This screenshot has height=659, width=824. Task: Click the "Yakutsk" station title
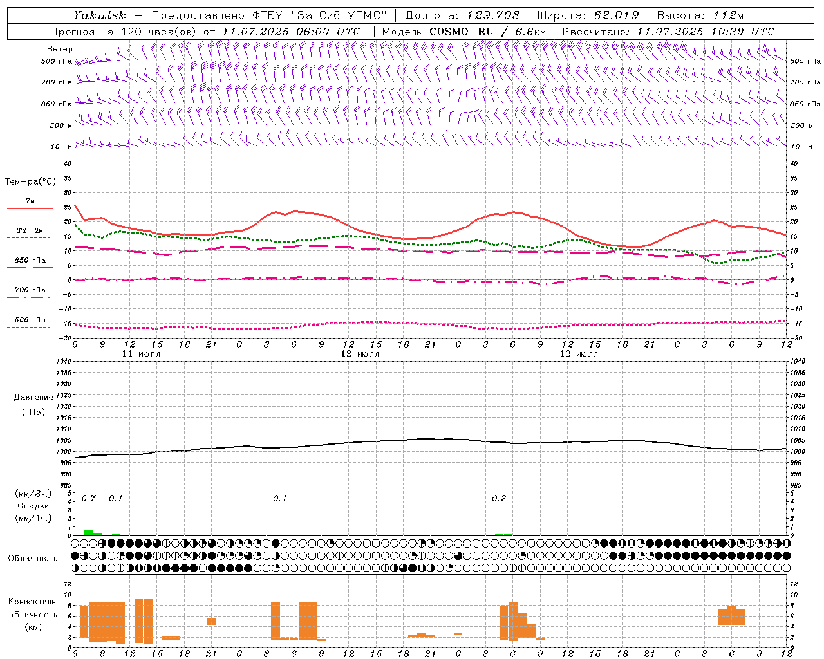[99, 15]
